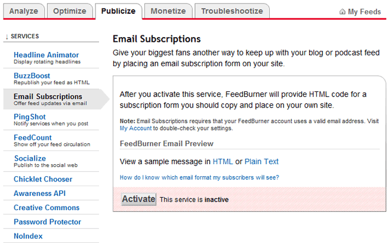Select the BuzzBoost service
This screenshot has width=389, height=243.
(32, 76)
